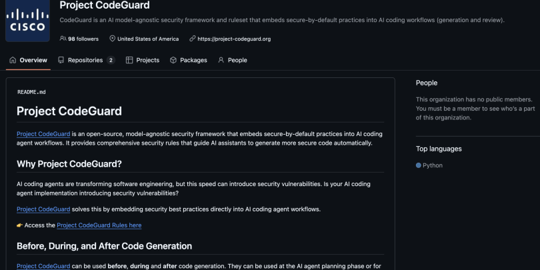Open the Projects tab
Viewport: 540px width, 270px height.
tap(147, 60)
